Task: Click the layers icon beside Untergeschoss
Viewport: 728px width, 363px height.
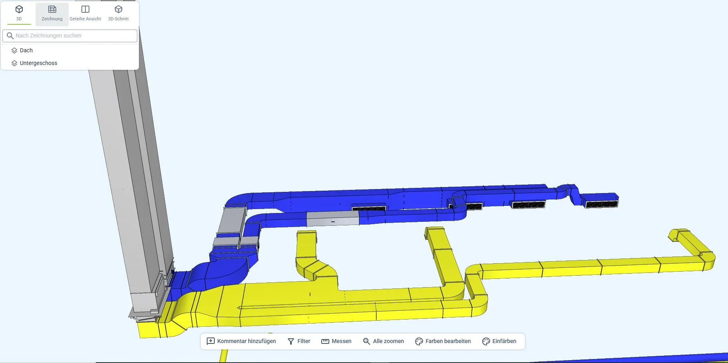Action: [14, 63]
